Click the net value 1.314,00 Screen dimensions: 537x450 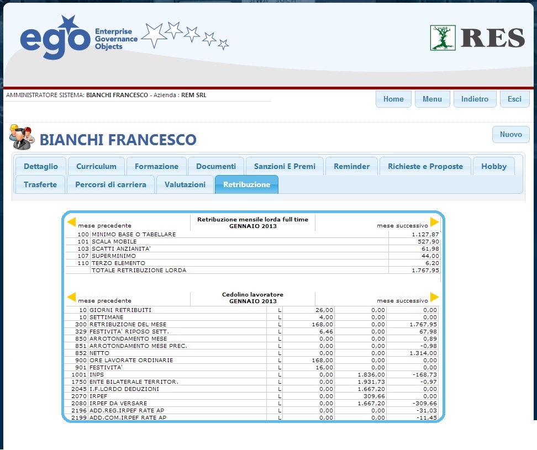423,353
